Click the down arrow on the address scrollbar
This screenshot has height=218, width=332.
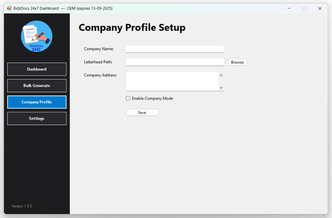tap(221, 89)
